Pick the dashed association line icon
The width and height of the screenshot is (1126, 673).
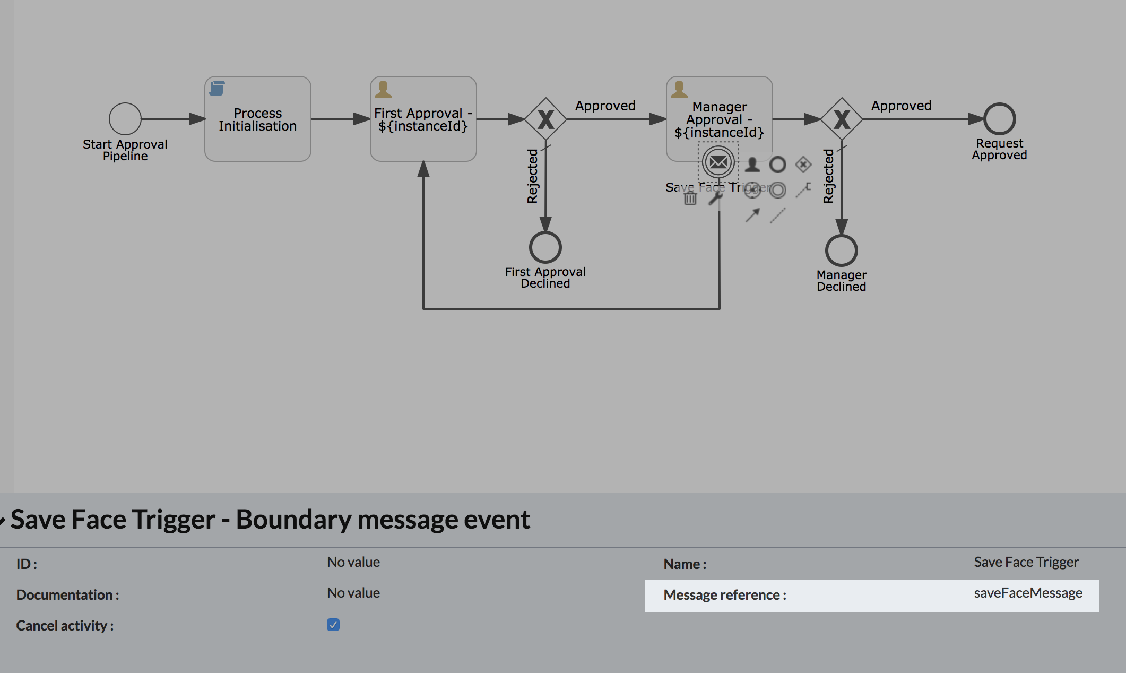point(778,215)
